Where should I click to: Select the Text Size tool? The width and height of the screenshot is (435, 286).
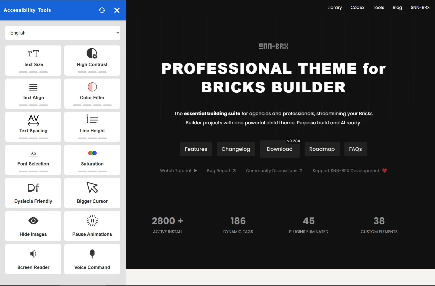(x=33, y=60)
